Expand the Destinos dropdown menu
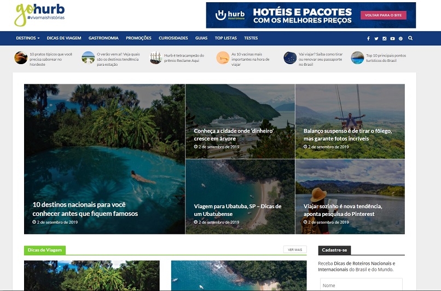Screen dimensions: 441x291 click(27, 38)
